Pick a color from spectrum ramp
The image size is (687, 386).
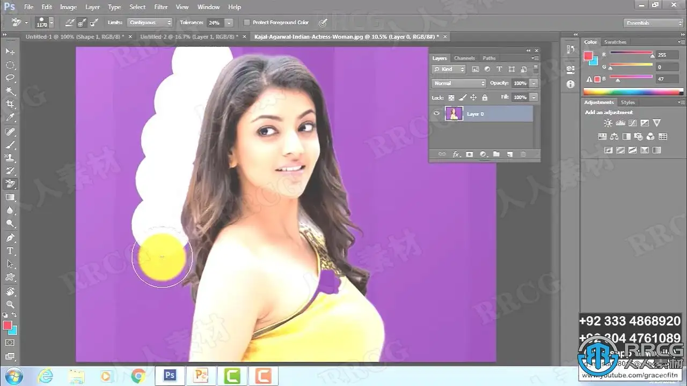tap(632, 92)
